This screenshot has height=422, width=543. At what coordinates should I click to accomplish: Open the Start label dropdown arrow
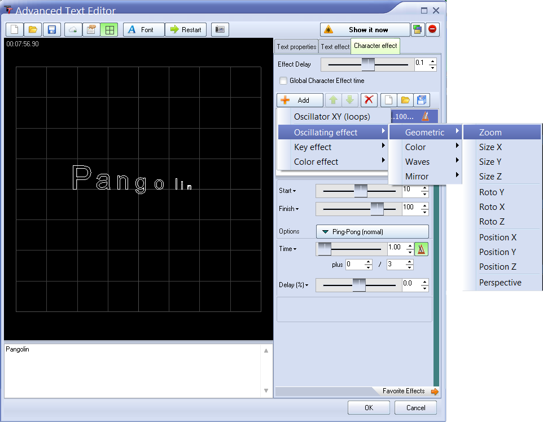click(x=294, y=191)
